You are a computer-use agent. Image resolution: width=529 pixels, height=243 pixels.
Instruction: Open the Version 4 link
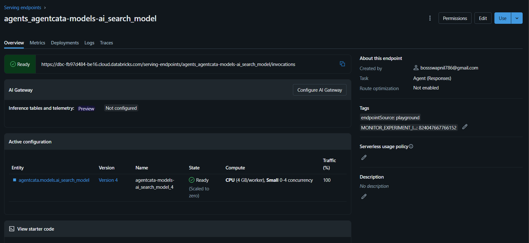tap(108, 180)
